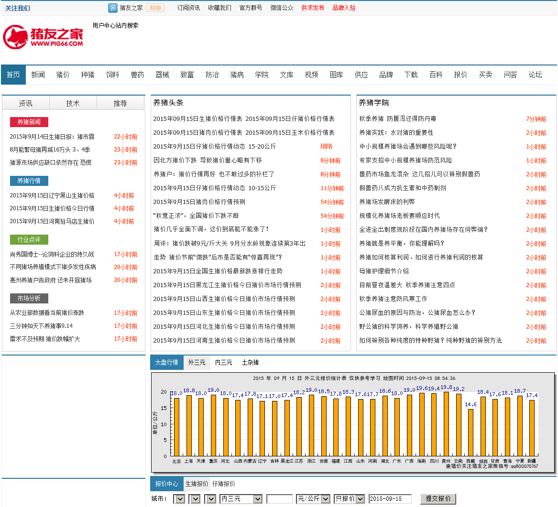The height and width of the screenshot is (507, 558).
Task: Click the Tencent Weibo follow icon
Action: click(x=113, y=8)
